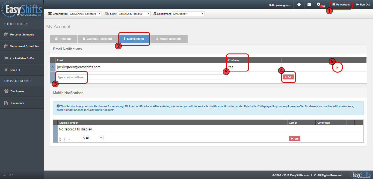The image size is (373, 179).
Task: Click the copyright text in the footer
Action: (x=307, y=175)
